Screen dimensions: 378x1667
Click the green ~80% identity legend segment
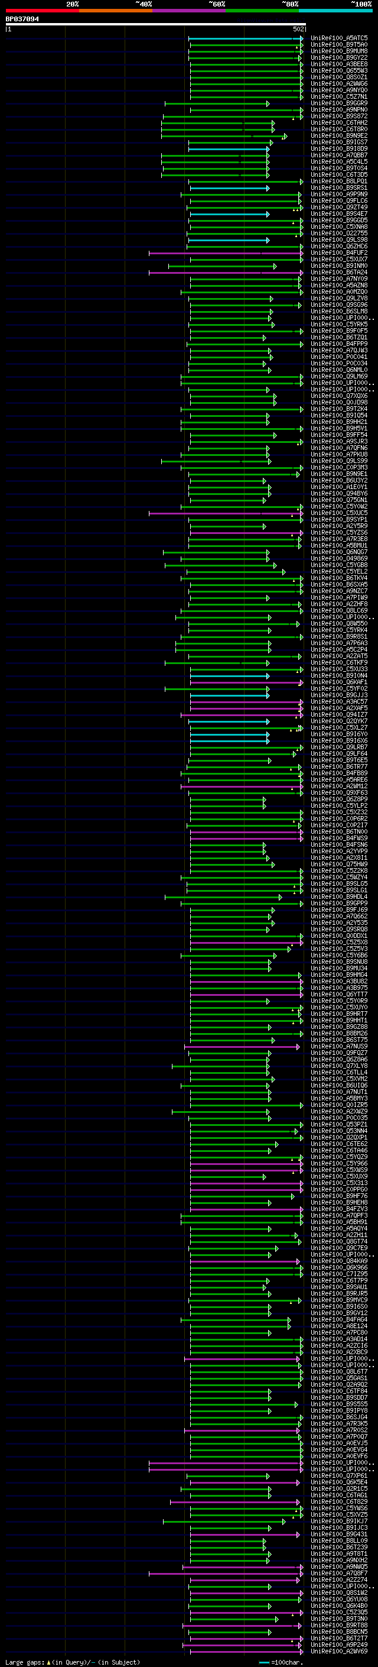pos(262,11)
